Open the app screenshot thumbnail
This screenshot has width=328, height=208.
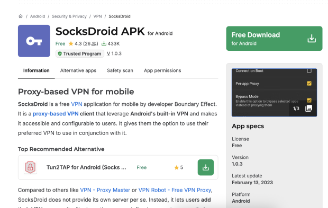pos(274,93)
